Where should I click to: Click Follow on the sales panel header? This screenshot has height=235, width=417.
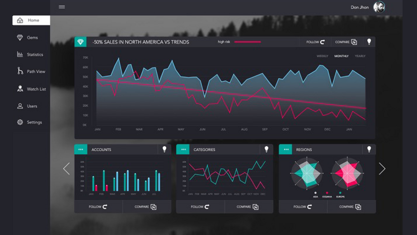pyautogui.click(x=315, y=42)
